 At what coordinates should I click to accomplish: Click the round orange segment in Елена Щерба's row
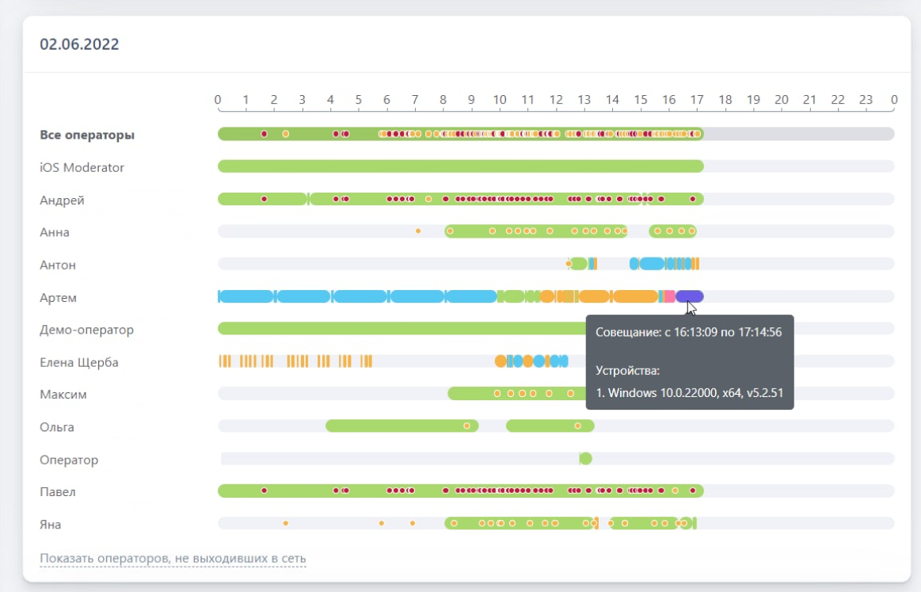click(x=500, y=361)
